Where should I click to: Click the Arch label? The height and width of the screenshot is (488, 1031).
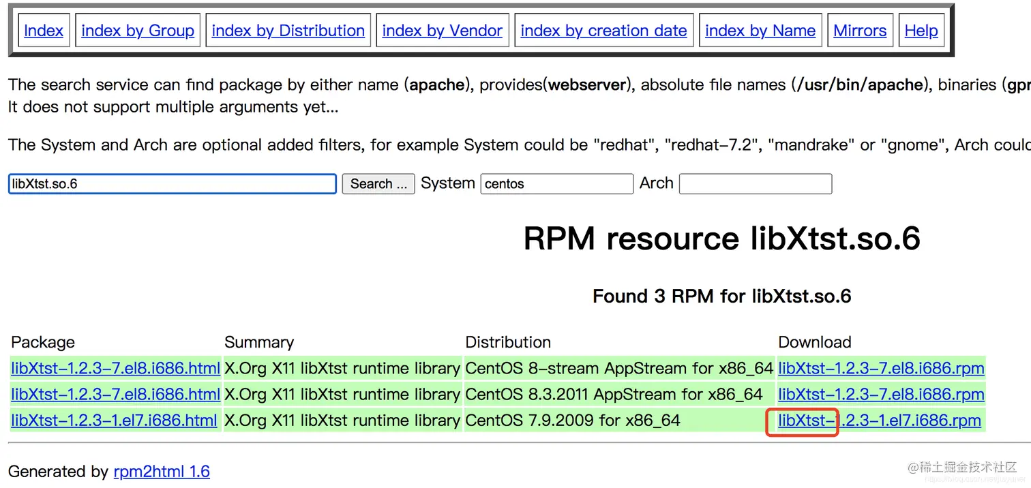tap(657, 183)
